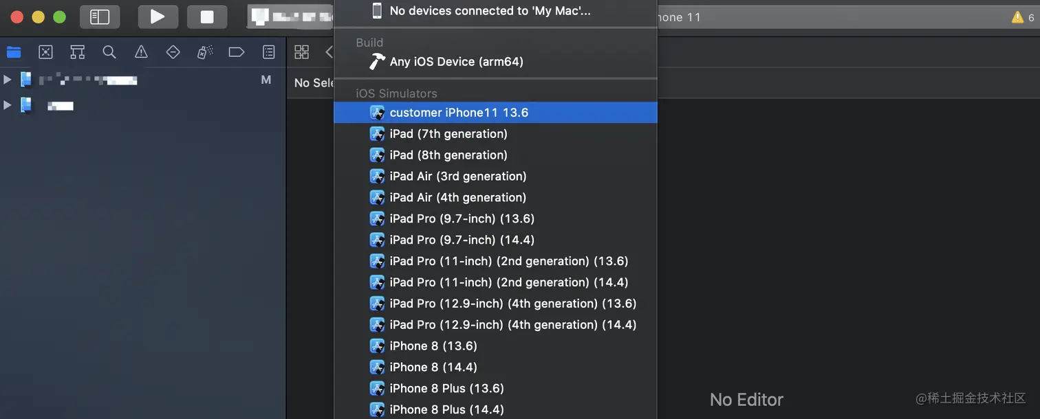Image resolution: width=1040 pixels, height=419 pixels.
Task: Open the Debug navigator spray icon
Action: click(205, 52)
